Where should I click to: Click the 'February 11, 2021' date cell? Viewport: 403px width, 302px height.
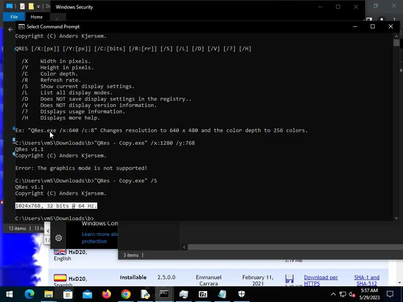(258, 280)
